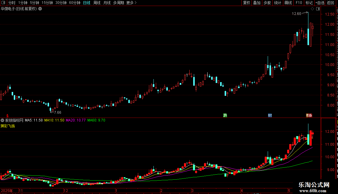Click the diamond icon above the chart
Screen dimensions: 338x194
(x=312, y=9)
